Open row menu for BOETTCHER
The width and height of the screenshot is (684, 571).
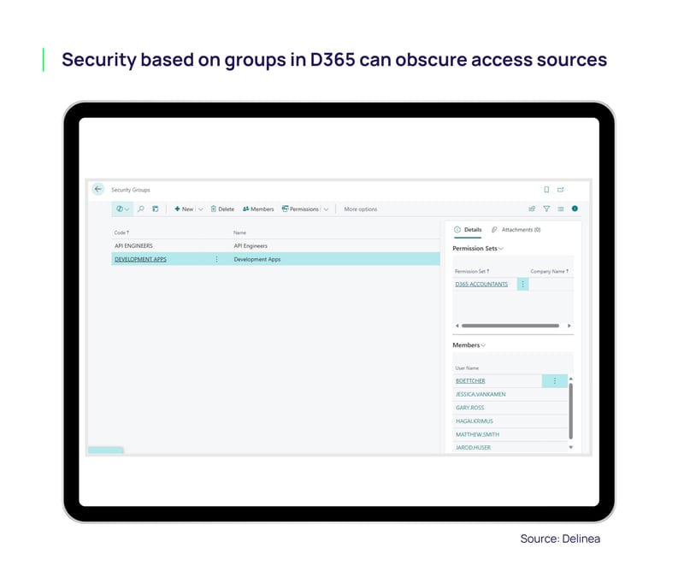[x=554, y=381]
